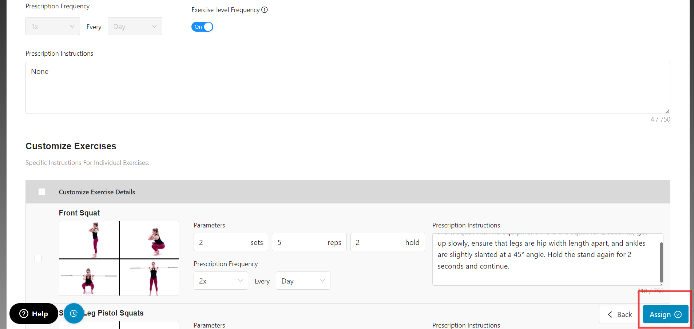Click the round clock icon beside Help

pos(74,313)
